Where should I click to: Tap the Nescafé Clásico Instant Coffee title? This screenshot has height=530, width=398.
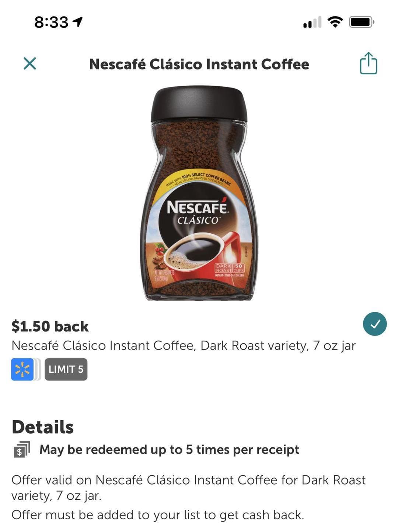click(x=199, y=64)
